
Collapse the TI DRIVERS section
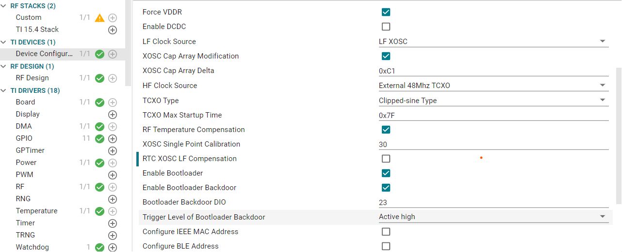[4, 90]
